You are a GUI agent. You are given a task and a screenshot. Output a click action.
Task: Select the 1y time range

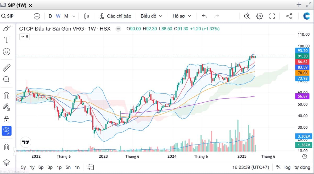32,167
